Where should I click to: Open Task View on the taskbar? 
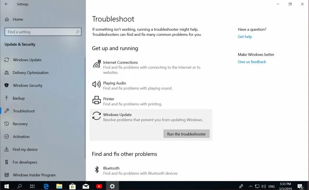[x=32, y=186]
